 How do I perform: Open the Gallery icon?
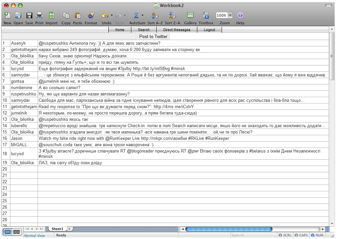(x=190, y=15)
